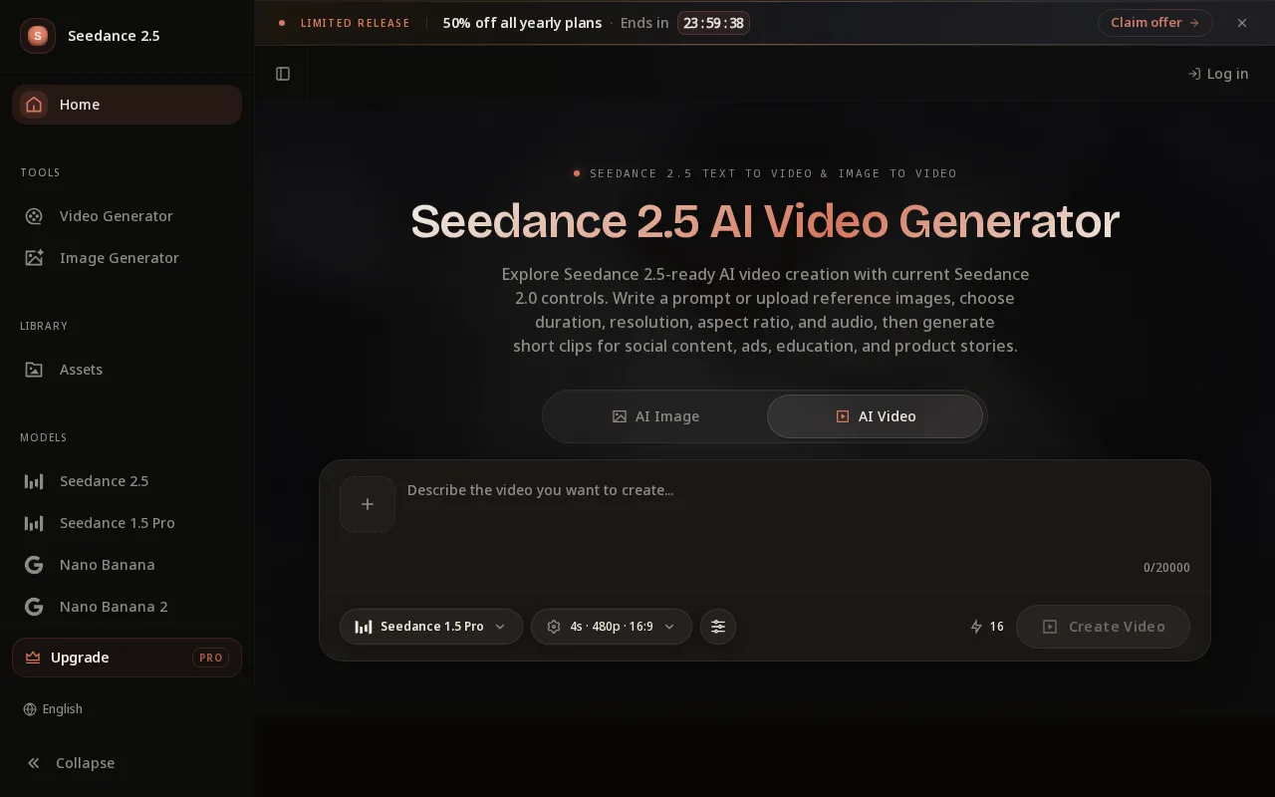The image size is (1275, 797).
Task: Switch to the AI Image tab
Action: 655,416
